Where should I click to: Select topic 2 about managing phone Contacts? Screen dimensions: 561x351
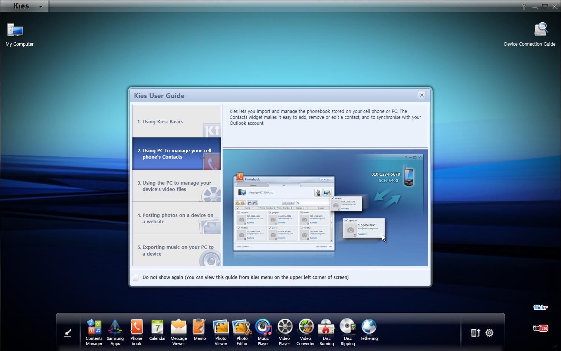click(x=177, y=154)
